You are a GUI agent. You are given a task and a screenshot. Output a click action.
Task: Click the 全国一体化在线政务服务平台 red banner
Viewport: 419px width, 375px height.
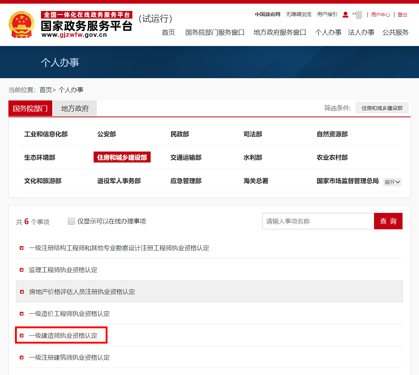[87, 14]
